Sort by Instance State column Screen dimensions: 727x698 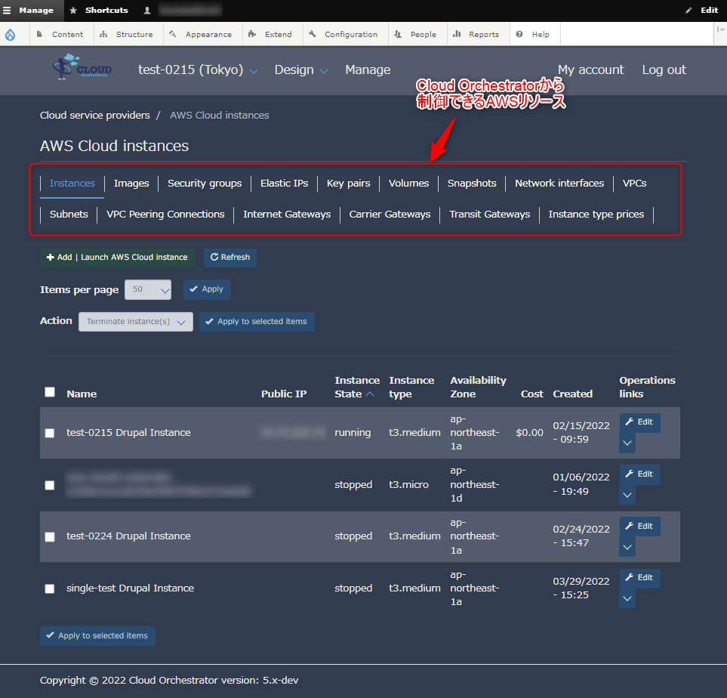(356, 387)
